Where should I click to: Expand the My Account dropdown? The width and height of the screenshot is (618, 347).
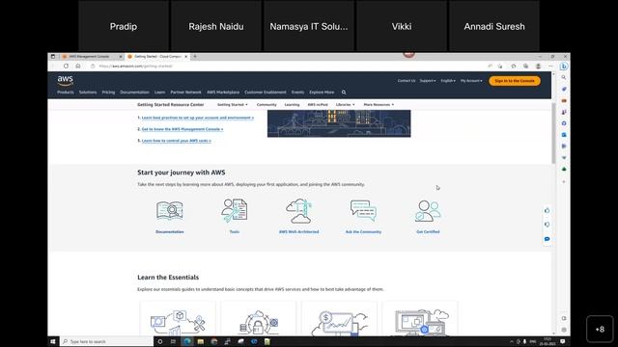(x=471, y=81)
